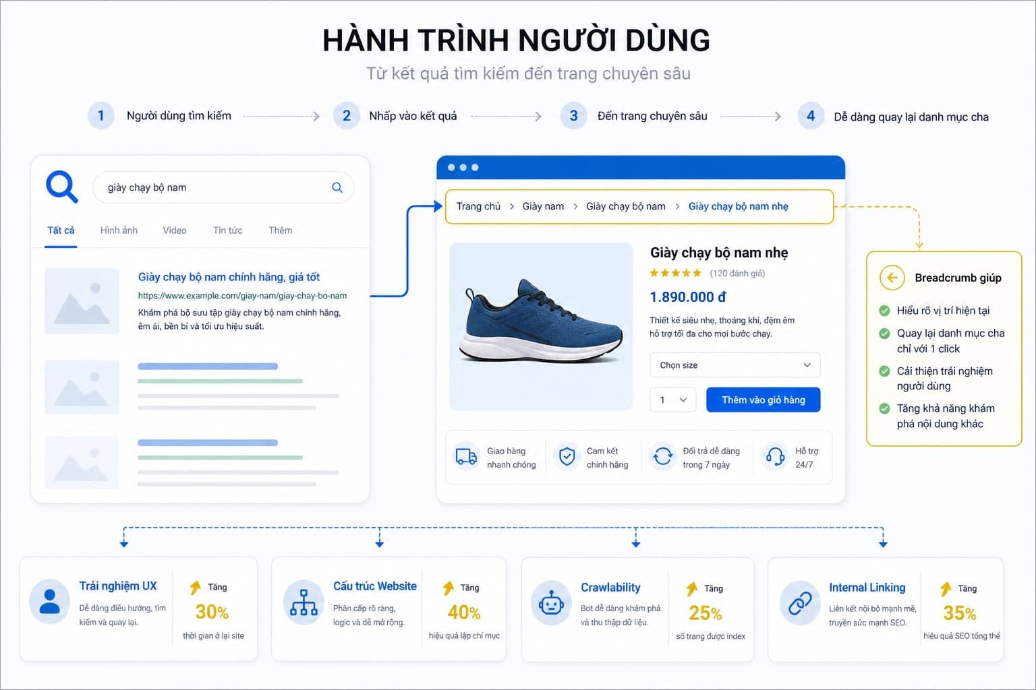Click the second search result placeholder thumbnail
Image resolution: width=1036 pixels, height=690 pixels.
82,387
